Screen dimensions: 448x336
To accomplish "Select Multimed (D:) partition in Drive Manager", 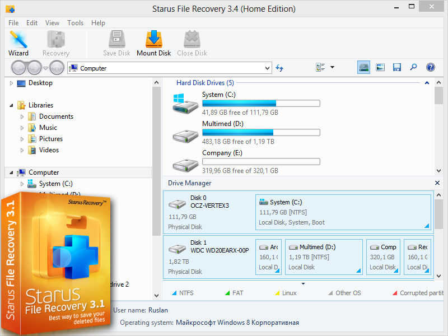I will click(324, 257).
